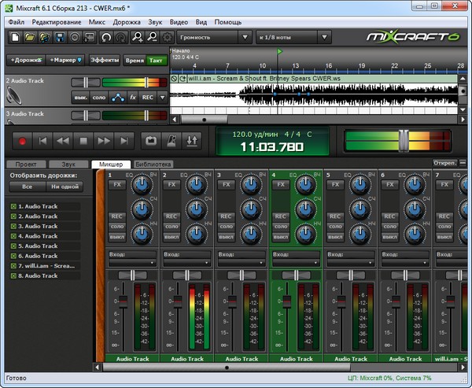Image resolution: width=472 pixels, height=388 pixels.
Task: Click the automation icon on track 2
Action: pyautogui.click(x=117, y=98)
